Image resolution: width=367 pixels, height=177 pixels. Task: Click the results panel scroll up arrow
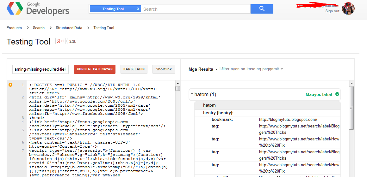[351, 83]
